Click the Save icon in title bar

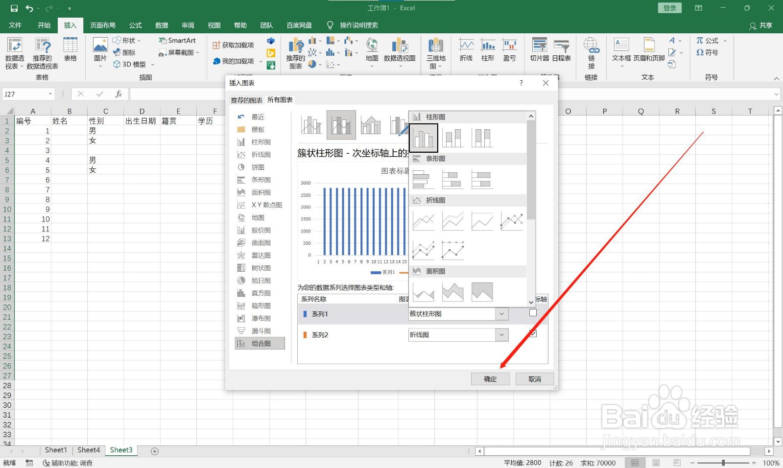pos(14,8)
